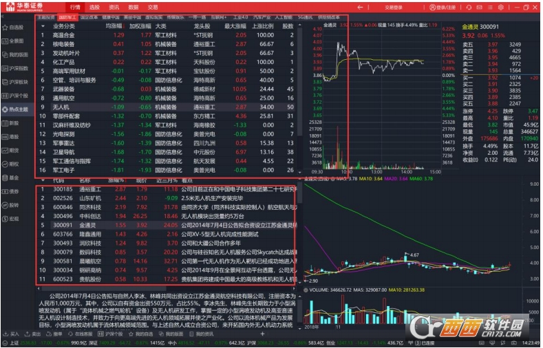543x348 pixels.
Task: Click the upper table scrollbar down arrow
Action: (x=299, y=171)
